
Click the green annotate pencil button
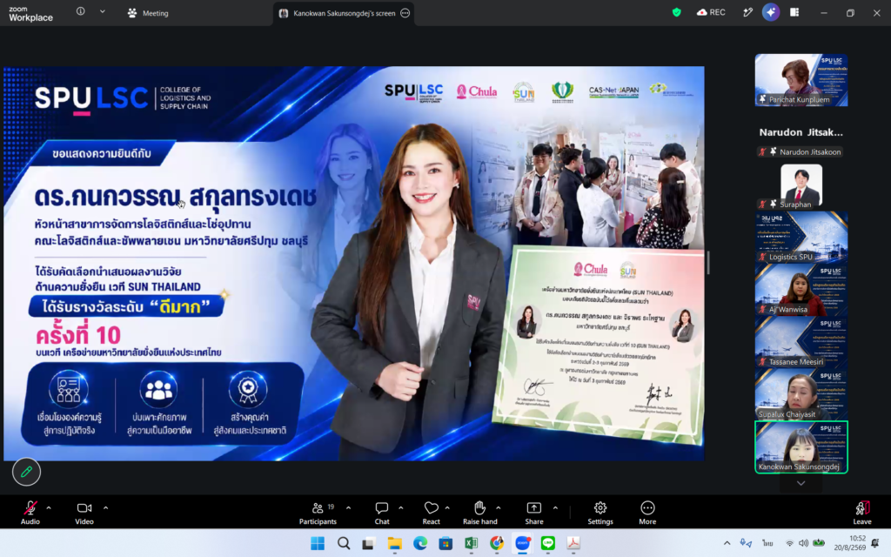point(26,472)
